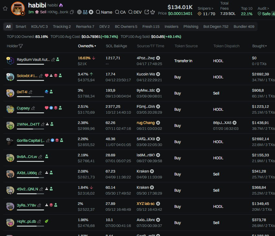Expand the Audit details
Image resolution: width=275 pixels, height=236 pixels.
263,8
